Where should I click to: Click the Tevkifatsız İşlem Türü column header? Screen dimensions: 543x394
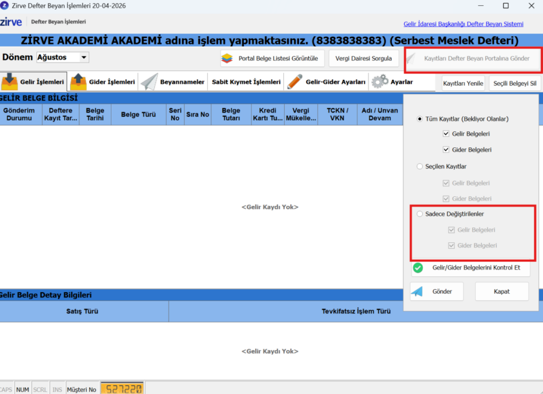point(356,311)
